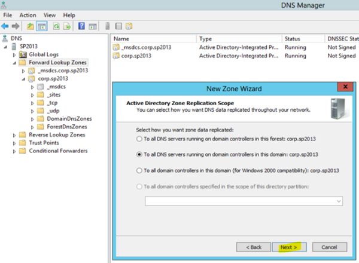Open the View menu

click(50, 16)
